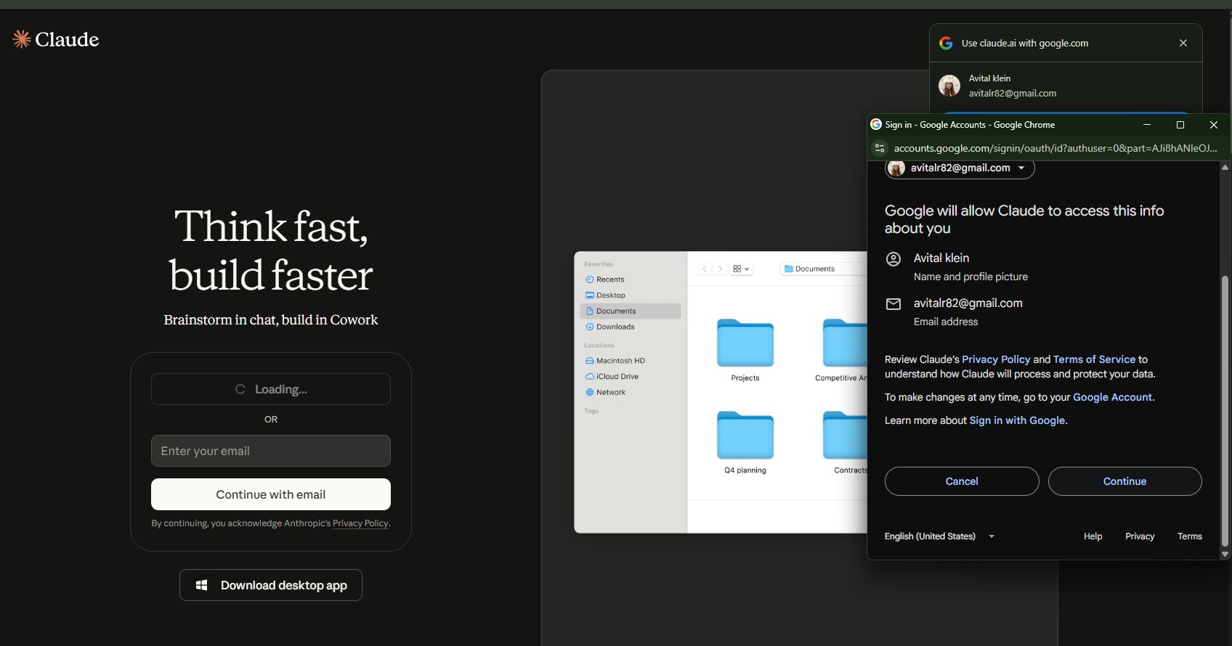Open the Privacy link in the popup footer

[x=1140, y=536]
